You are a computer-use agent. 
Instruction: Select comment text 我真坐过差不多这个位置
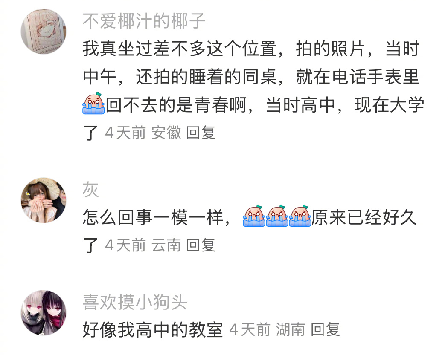pos(180,49)
